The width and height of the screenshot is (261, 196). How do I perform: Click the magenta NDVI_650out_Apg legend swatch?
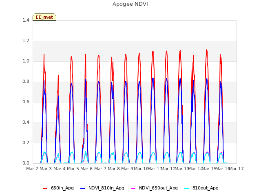click(x=133, y=189)
